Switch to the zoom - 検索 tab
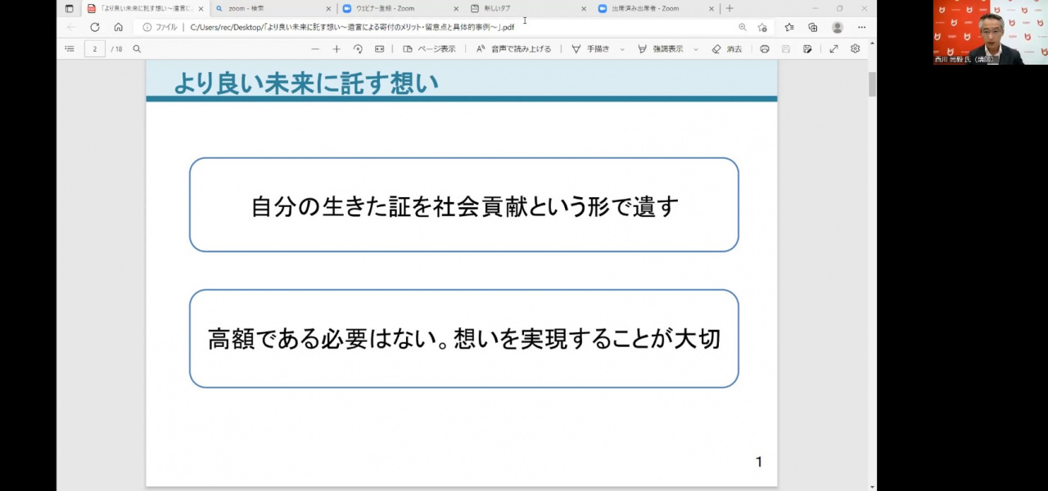Image resolution: width=1048 pixels, height=491 pixels. pyautogui.click(x=270, y=9)
